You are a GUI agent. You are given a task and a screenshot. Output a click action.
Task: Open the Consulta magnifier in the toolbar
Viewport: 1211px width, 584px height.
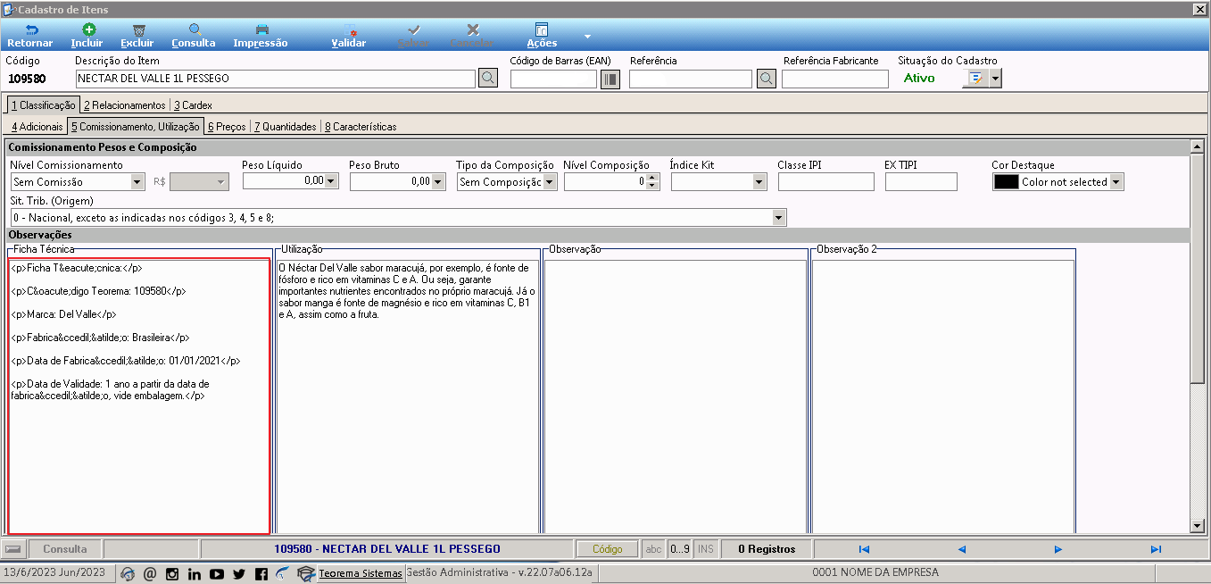[195, 29]
